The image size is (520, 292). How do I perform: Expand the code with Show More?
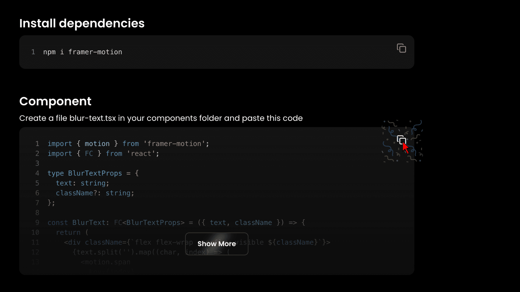coord(217,244)
